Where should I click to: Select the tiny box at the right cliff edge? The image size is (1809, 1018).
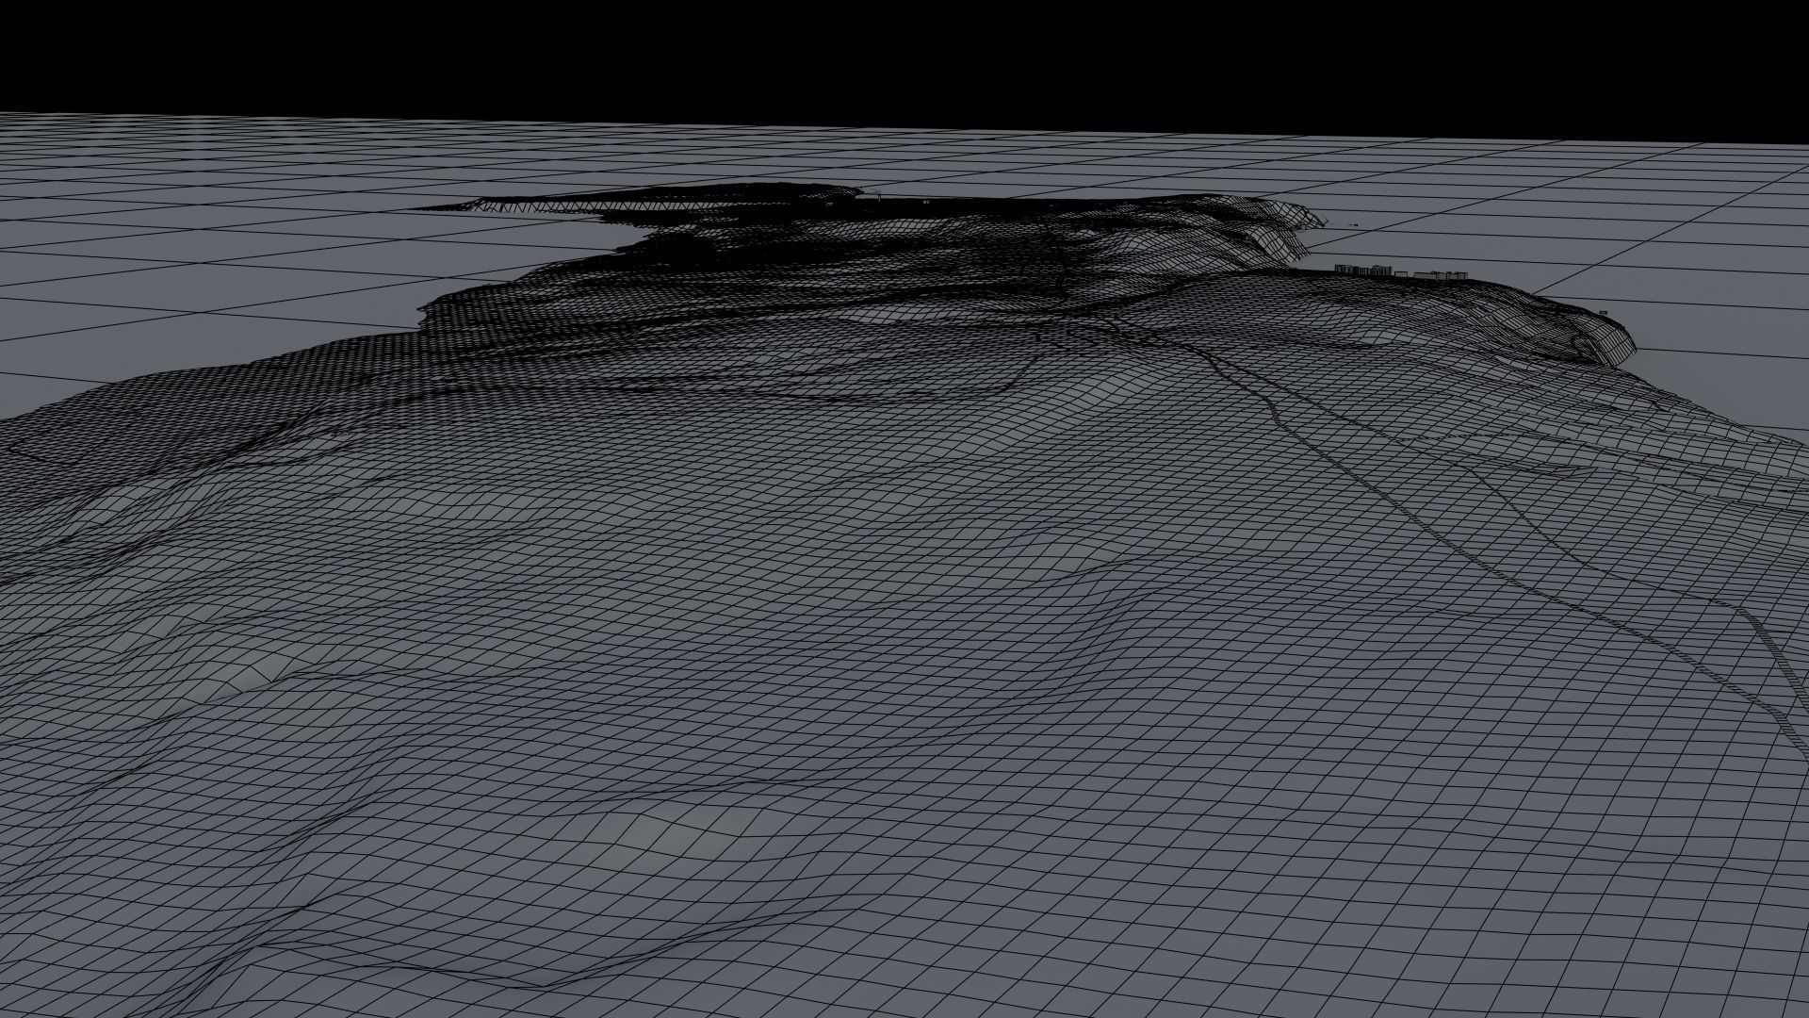[x=1604, y=310]
